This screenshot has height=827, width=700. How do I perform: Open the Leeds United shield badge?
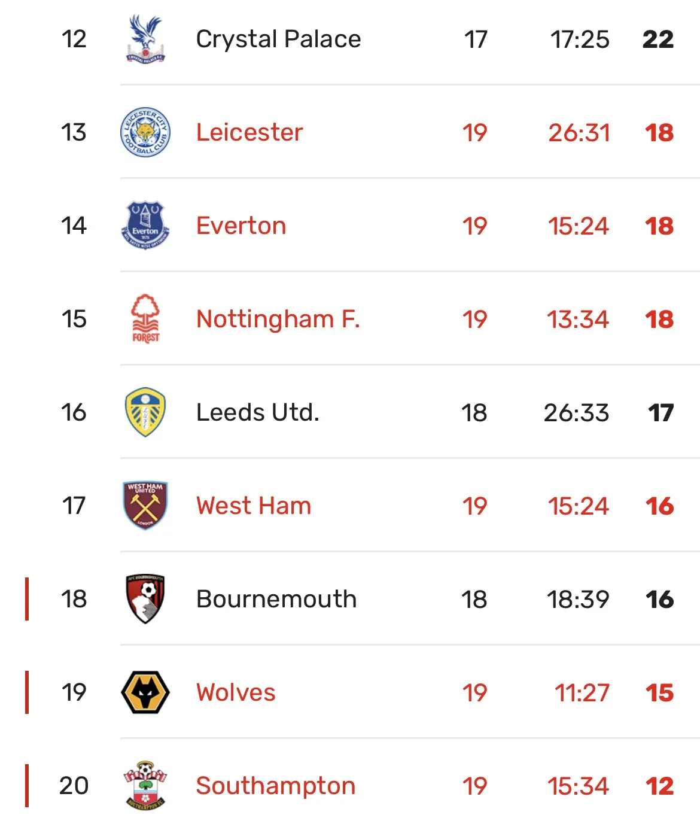point(145,412)
